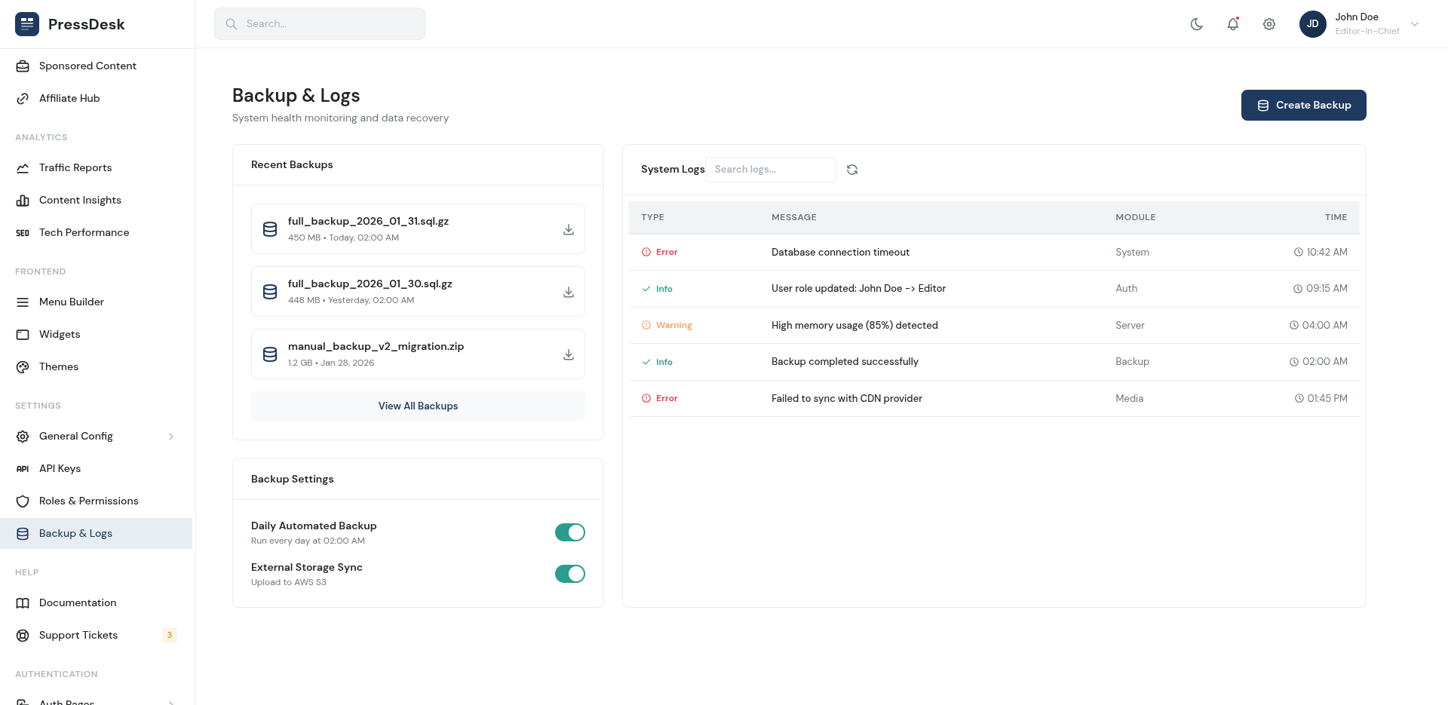This screenshot has height=705, width=1448.
Task: Open notifications bell
Action: (1233, 24)
